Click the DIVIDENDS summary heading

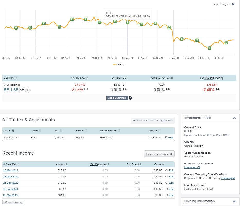coord(119,78)
